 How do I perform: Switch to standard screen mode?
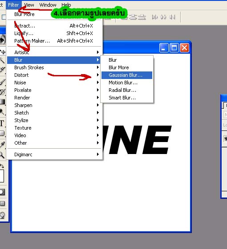pyautogui.click(x=2, y=203)
